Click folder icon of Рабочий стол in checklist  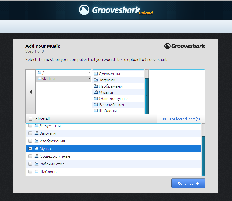[36, 164]
